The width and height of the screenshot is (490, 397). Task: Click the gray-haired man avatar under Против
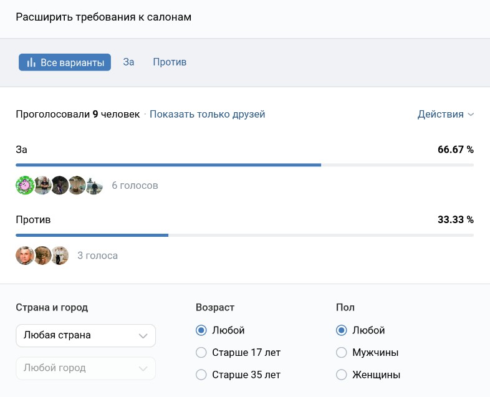tap(24, 256)
